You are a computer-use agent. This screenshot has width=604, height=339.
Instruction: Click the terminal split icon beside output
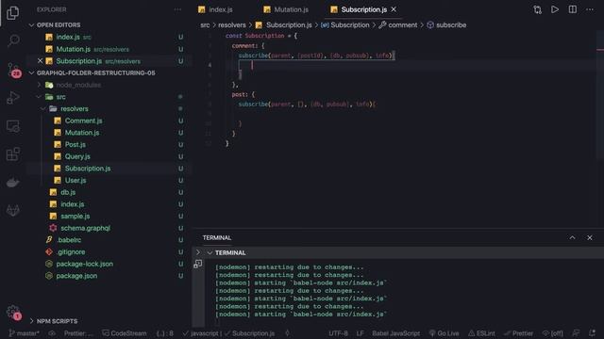pyautogui.click(x=197, y=264)
